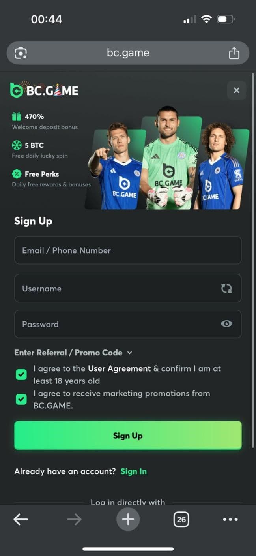Tap the bc.game address bar
The image size is (256, 556).
(x=128, y=53)
